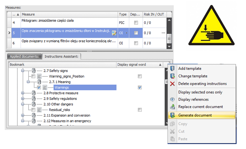246x149 pixels.
Task: Enable Display signal word for Warning_signs_Position
Action: 140,76
